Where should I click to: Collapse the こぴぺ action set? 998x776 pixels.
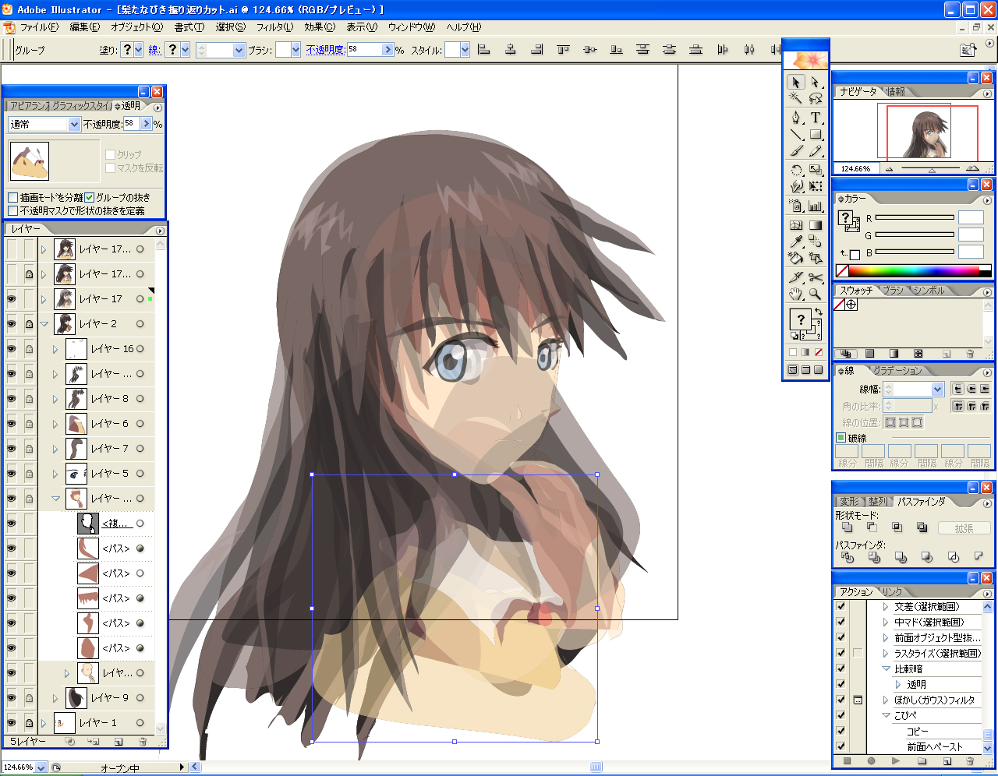coord(886,715)
